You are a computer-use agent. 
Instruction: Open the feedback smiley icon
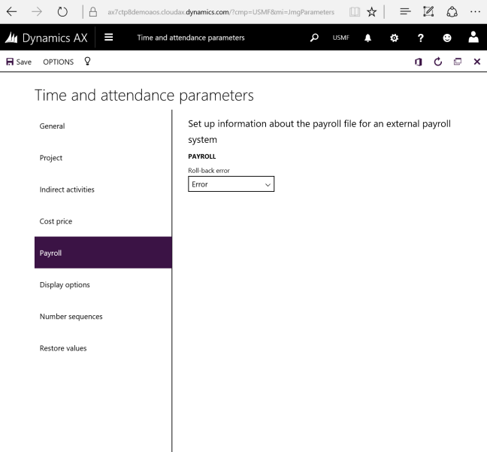tap(450, 38)
